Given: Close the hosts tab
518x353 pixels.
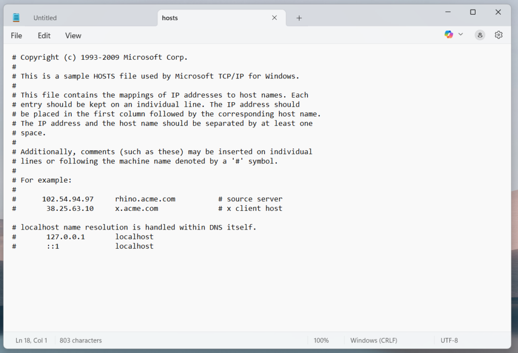Looking at the screenshot, I should (x=274, y=18).
